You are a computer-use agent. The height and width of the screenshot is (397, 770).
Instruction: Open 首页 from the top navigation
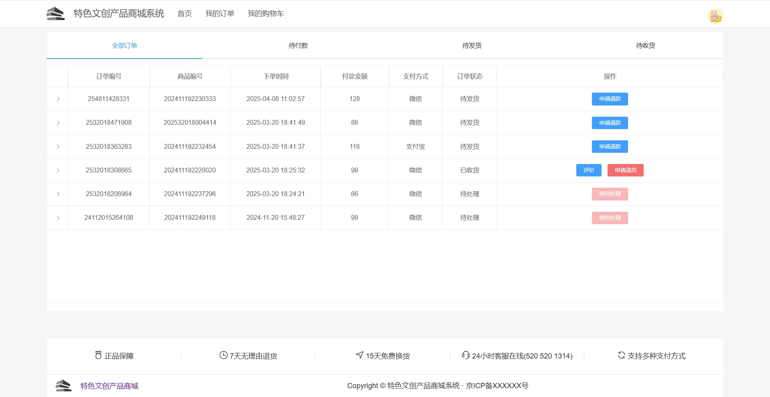(x=184, y=14)
